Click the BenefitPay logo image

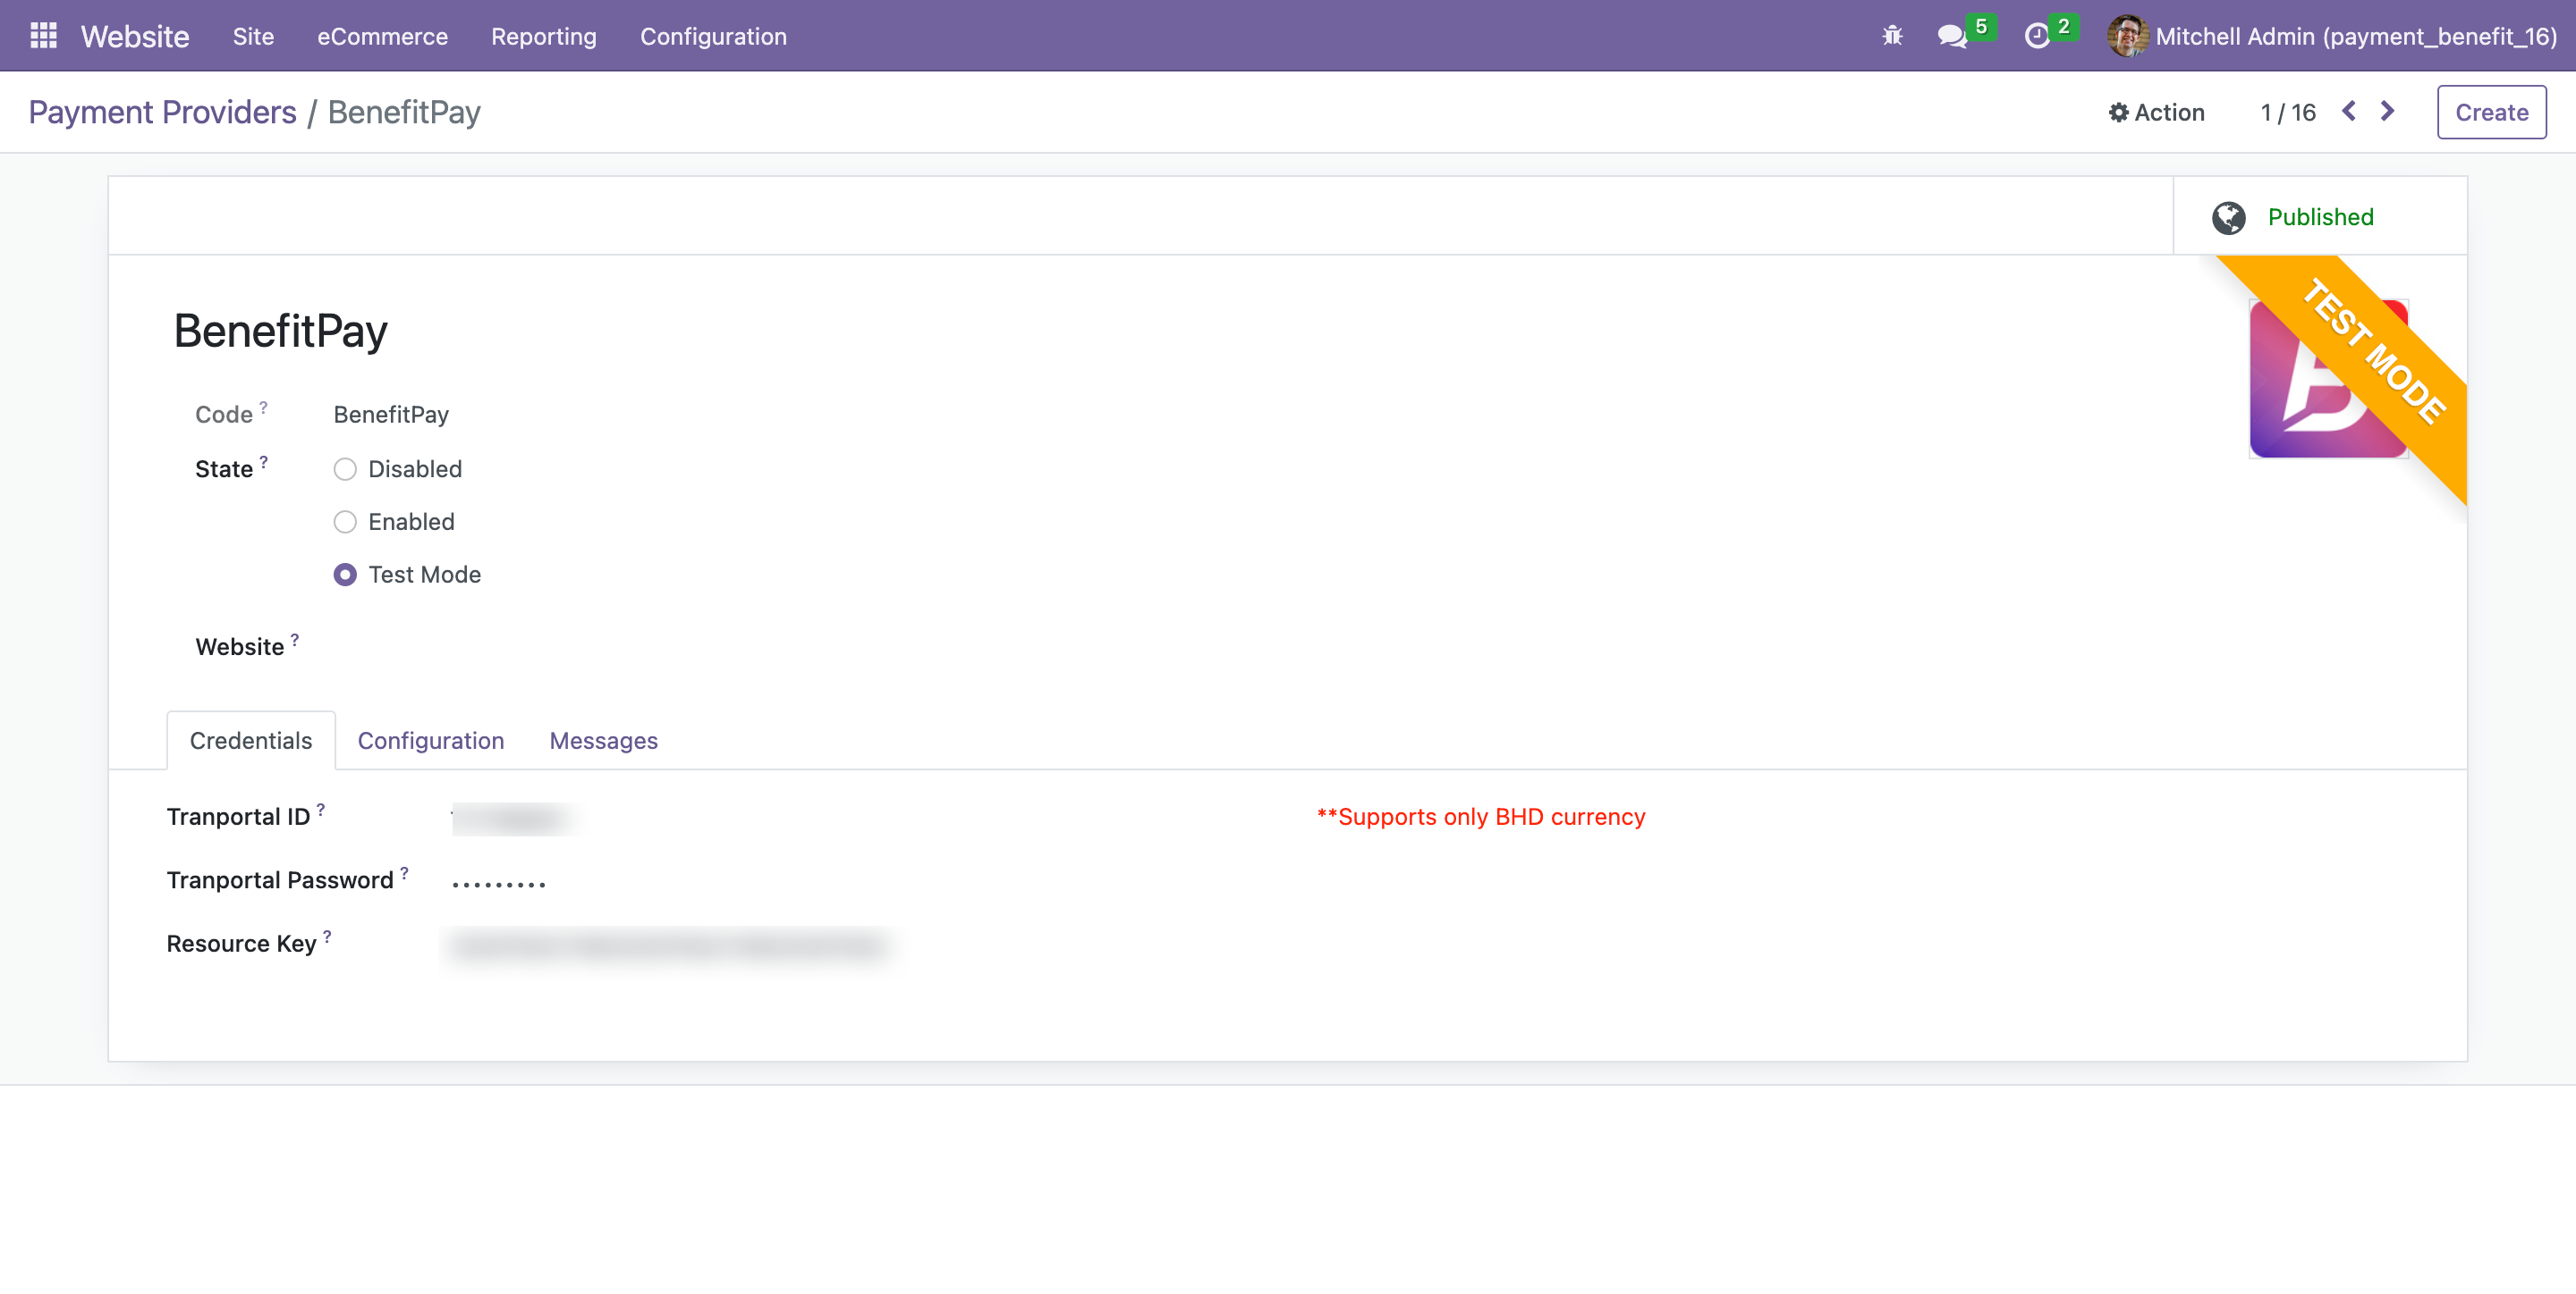[2328, 379]
